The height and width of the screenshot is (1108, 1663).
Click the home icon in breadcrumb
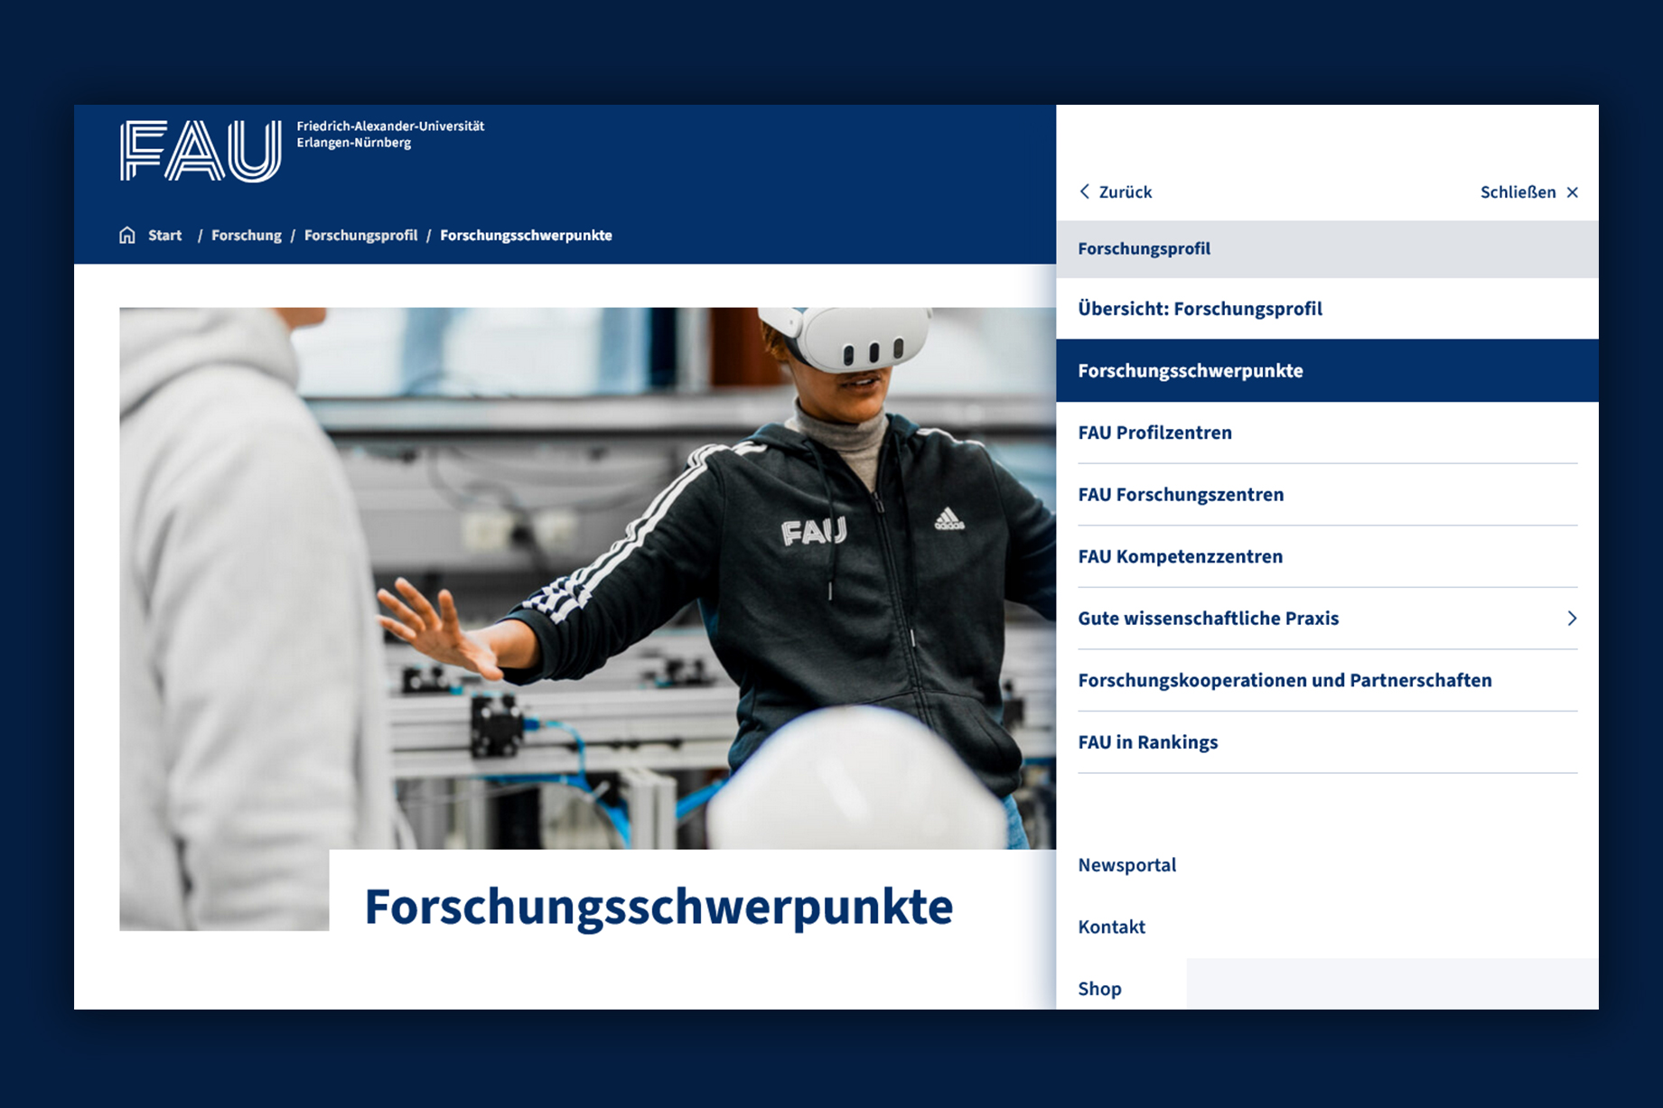pyautogui.click(x=127, y=236)
